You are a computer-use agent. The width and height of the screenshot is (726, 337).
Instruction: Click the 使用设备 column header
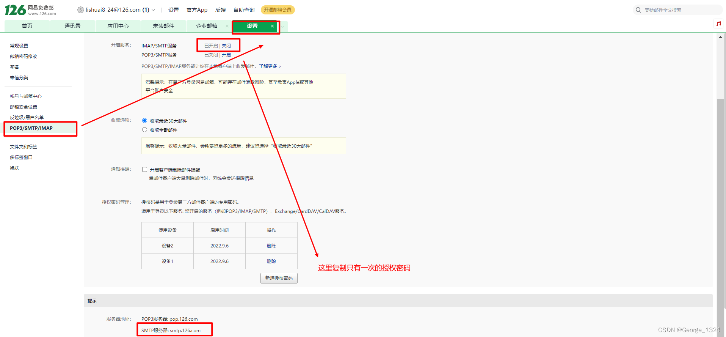(x=168, y=230)
